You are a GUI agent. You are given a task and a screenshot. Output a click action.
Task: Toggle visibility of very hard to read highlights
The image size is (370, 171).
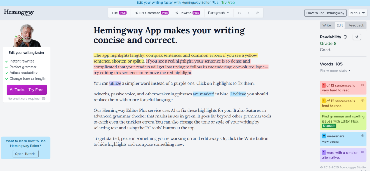363,85
